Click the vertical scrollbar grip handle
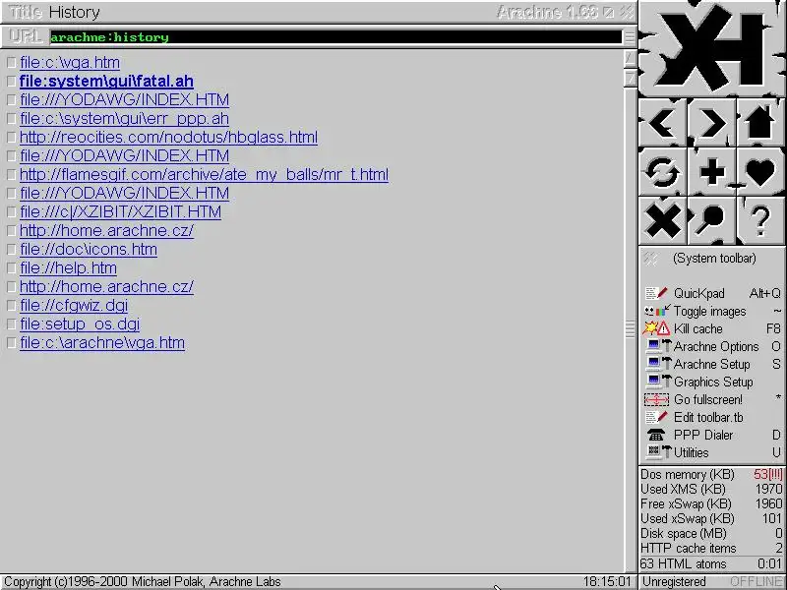The height and width of the screenshot is (590, 787). pos(630,328)
